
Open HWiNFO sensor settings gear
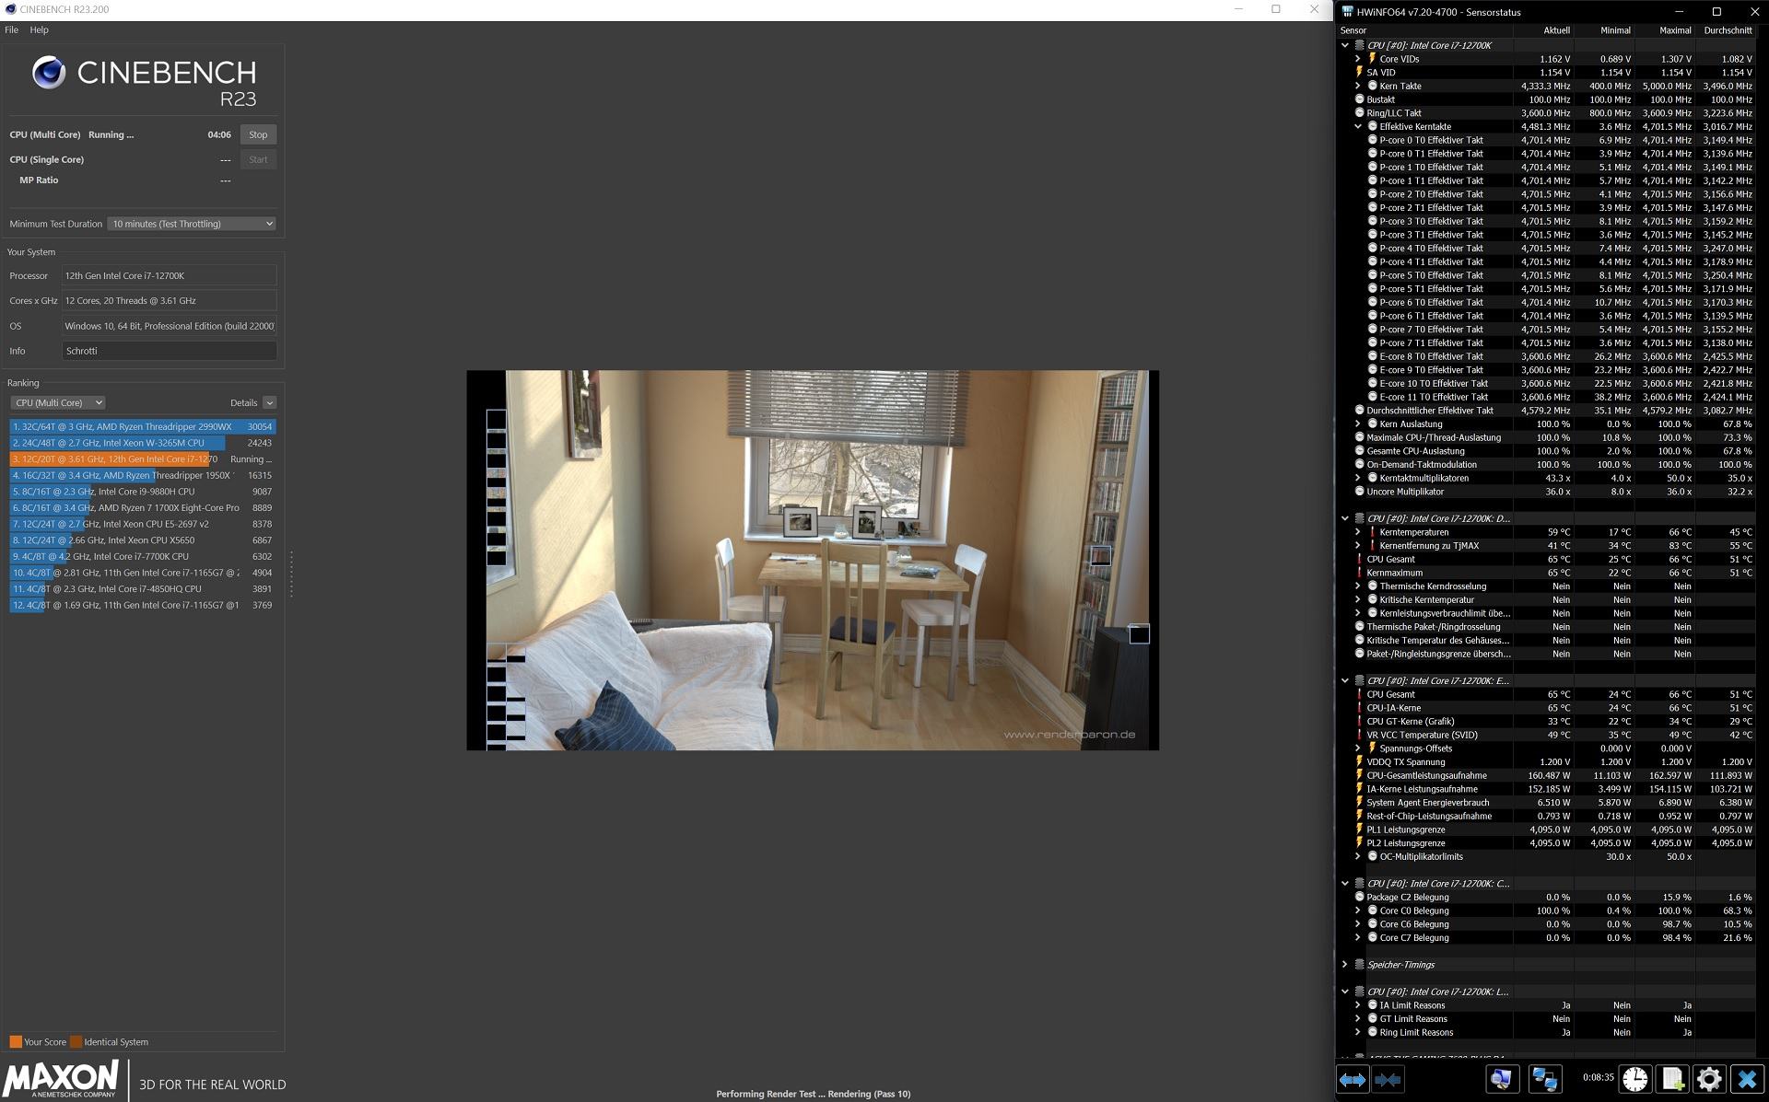coord(1709,1079)
